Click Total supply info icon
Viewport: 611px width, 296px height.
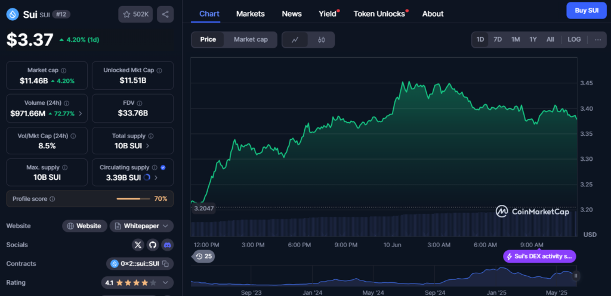(151, 136)
